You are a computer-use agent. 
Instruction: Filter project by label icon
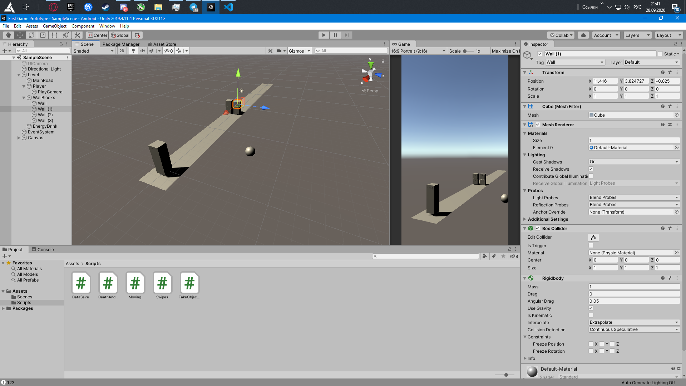[x=494, y=256]
